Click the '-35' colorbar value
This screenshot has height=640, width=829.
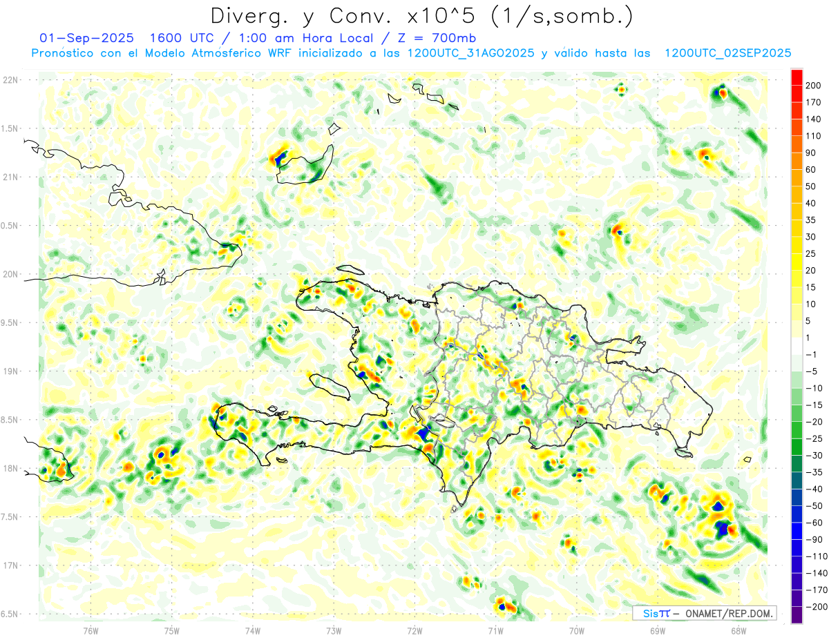815,472
